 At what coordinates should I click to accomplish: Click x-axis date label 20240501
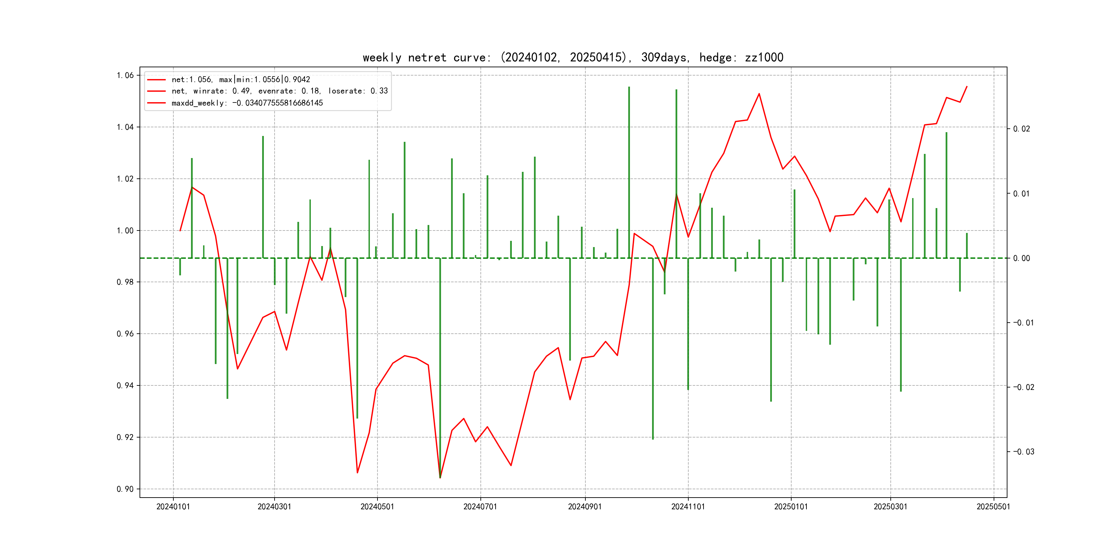pyautogui.click(x=377, y=507)
